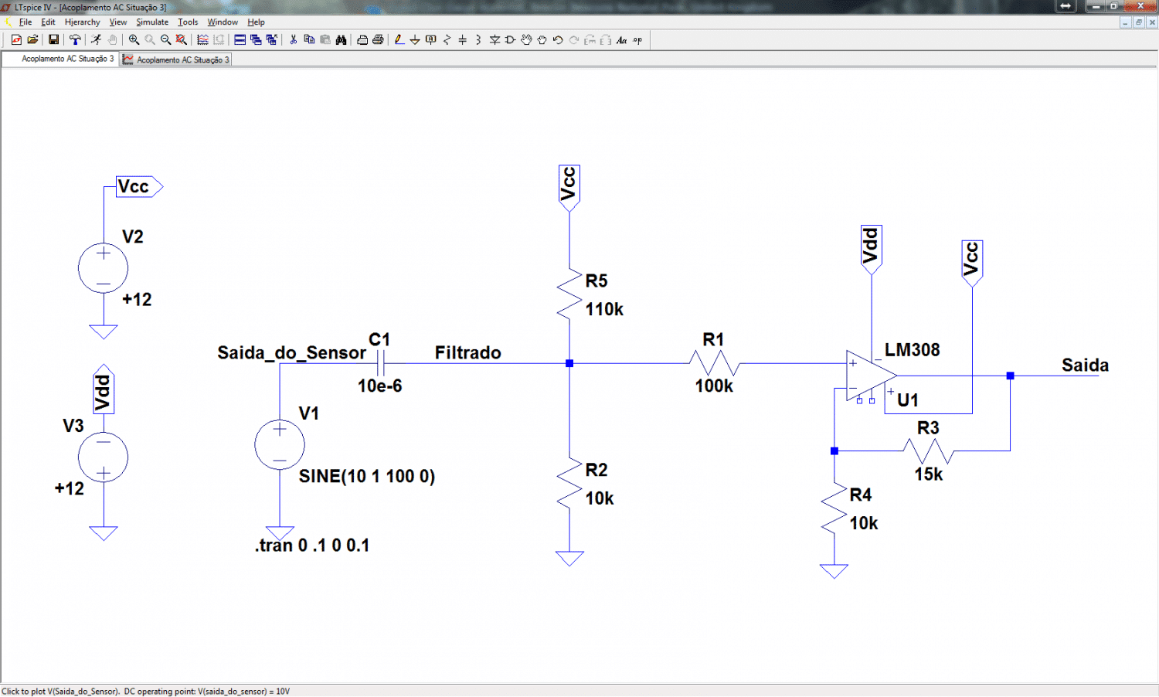Save the schematic with floppy icon

(x=53, y=39)
